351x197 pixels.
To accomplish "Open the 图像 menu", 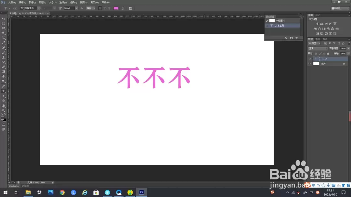I will [x=32, y=3].
